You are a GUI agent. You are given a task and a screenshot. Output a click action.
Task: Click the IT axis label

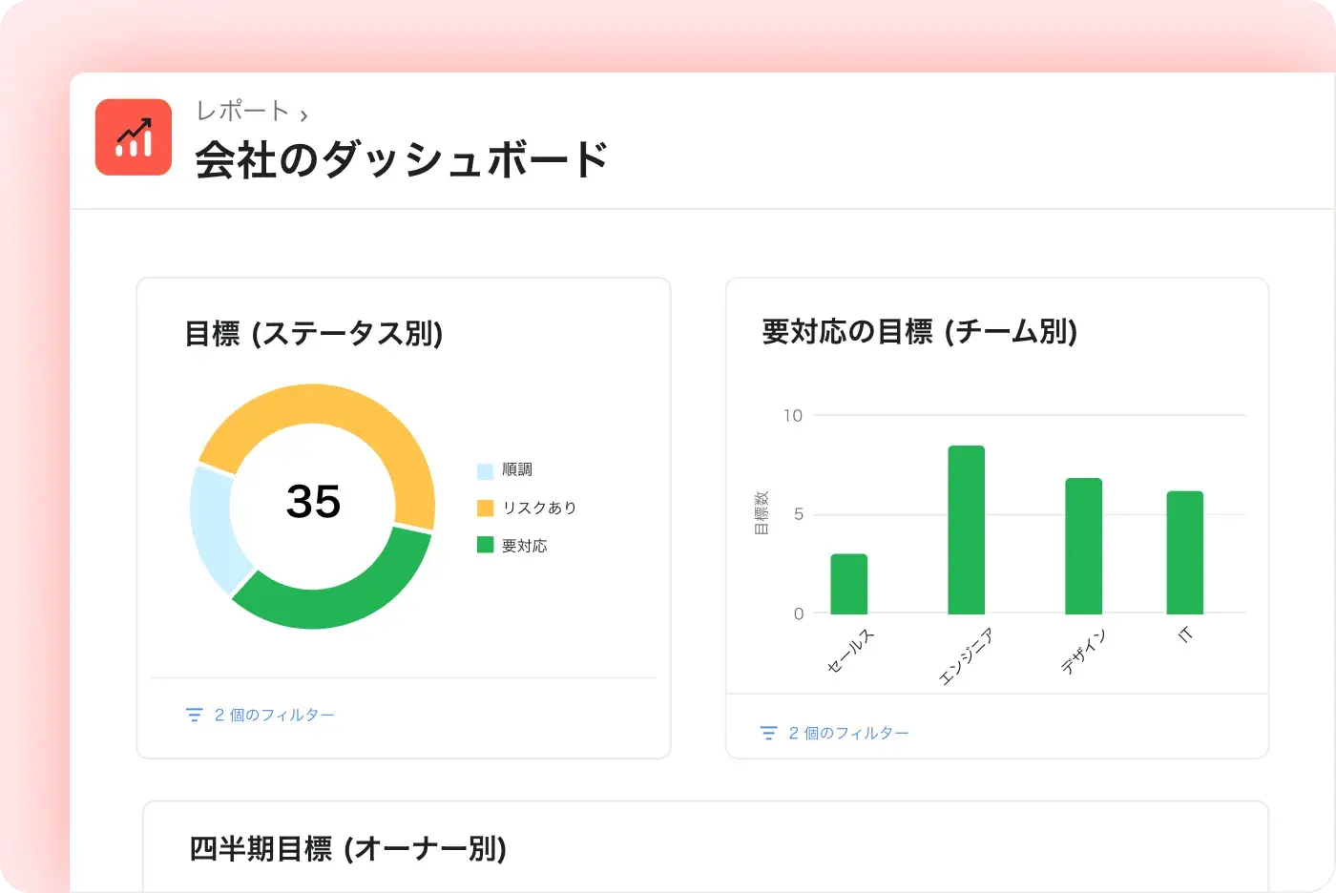coord(1185,634)
